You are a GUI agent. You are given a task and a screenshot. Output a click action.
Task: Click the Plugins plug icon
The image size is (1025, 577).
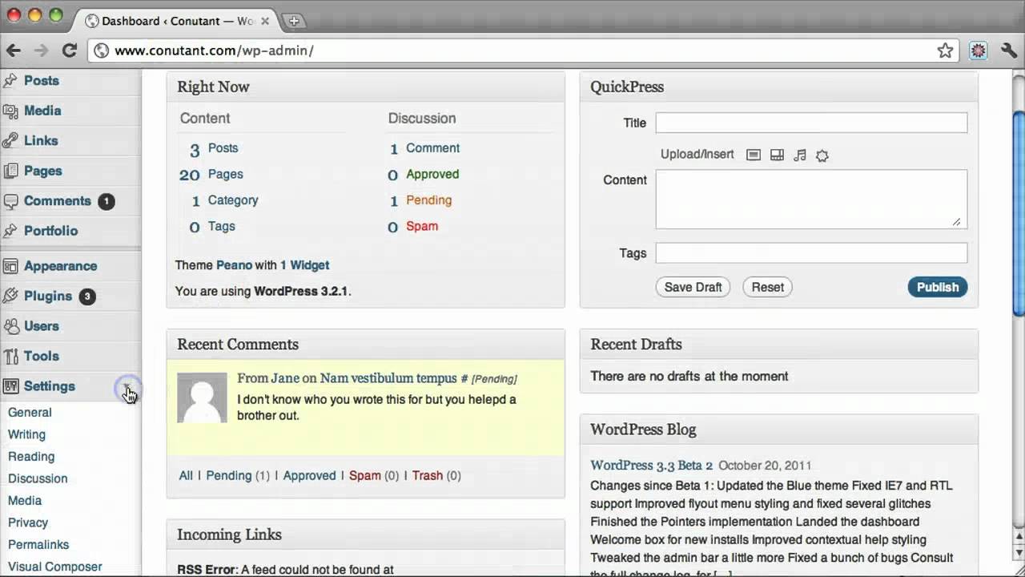click(x=10, y=296)
